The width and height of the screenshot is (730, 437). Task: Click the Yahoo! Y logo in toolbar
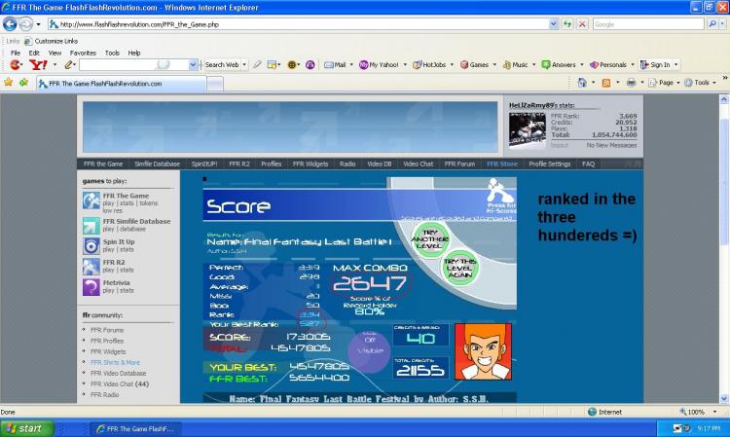click(37, 64)
